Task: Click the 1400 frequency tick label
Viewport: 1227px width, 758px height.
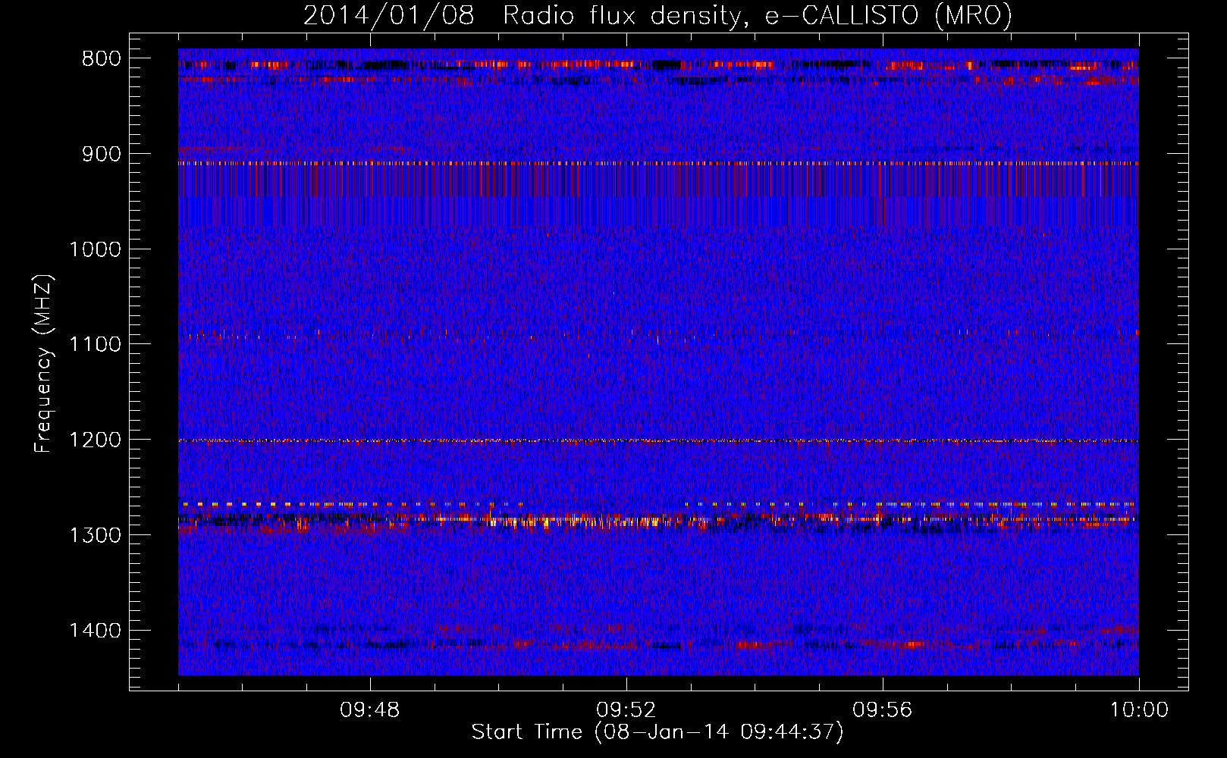Action: (95, 631)
